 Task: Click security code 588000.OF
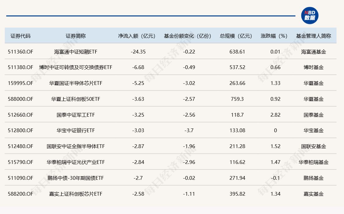pyautogui.click(x=21, y=99)
